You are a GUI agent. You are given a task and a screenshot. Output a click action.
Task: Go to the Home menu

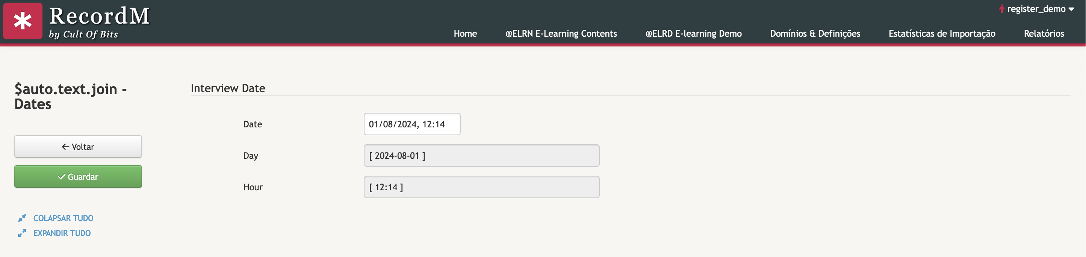pos(465,34)
